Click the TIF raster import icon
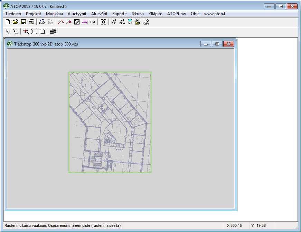301x232 pixels. 114,22
